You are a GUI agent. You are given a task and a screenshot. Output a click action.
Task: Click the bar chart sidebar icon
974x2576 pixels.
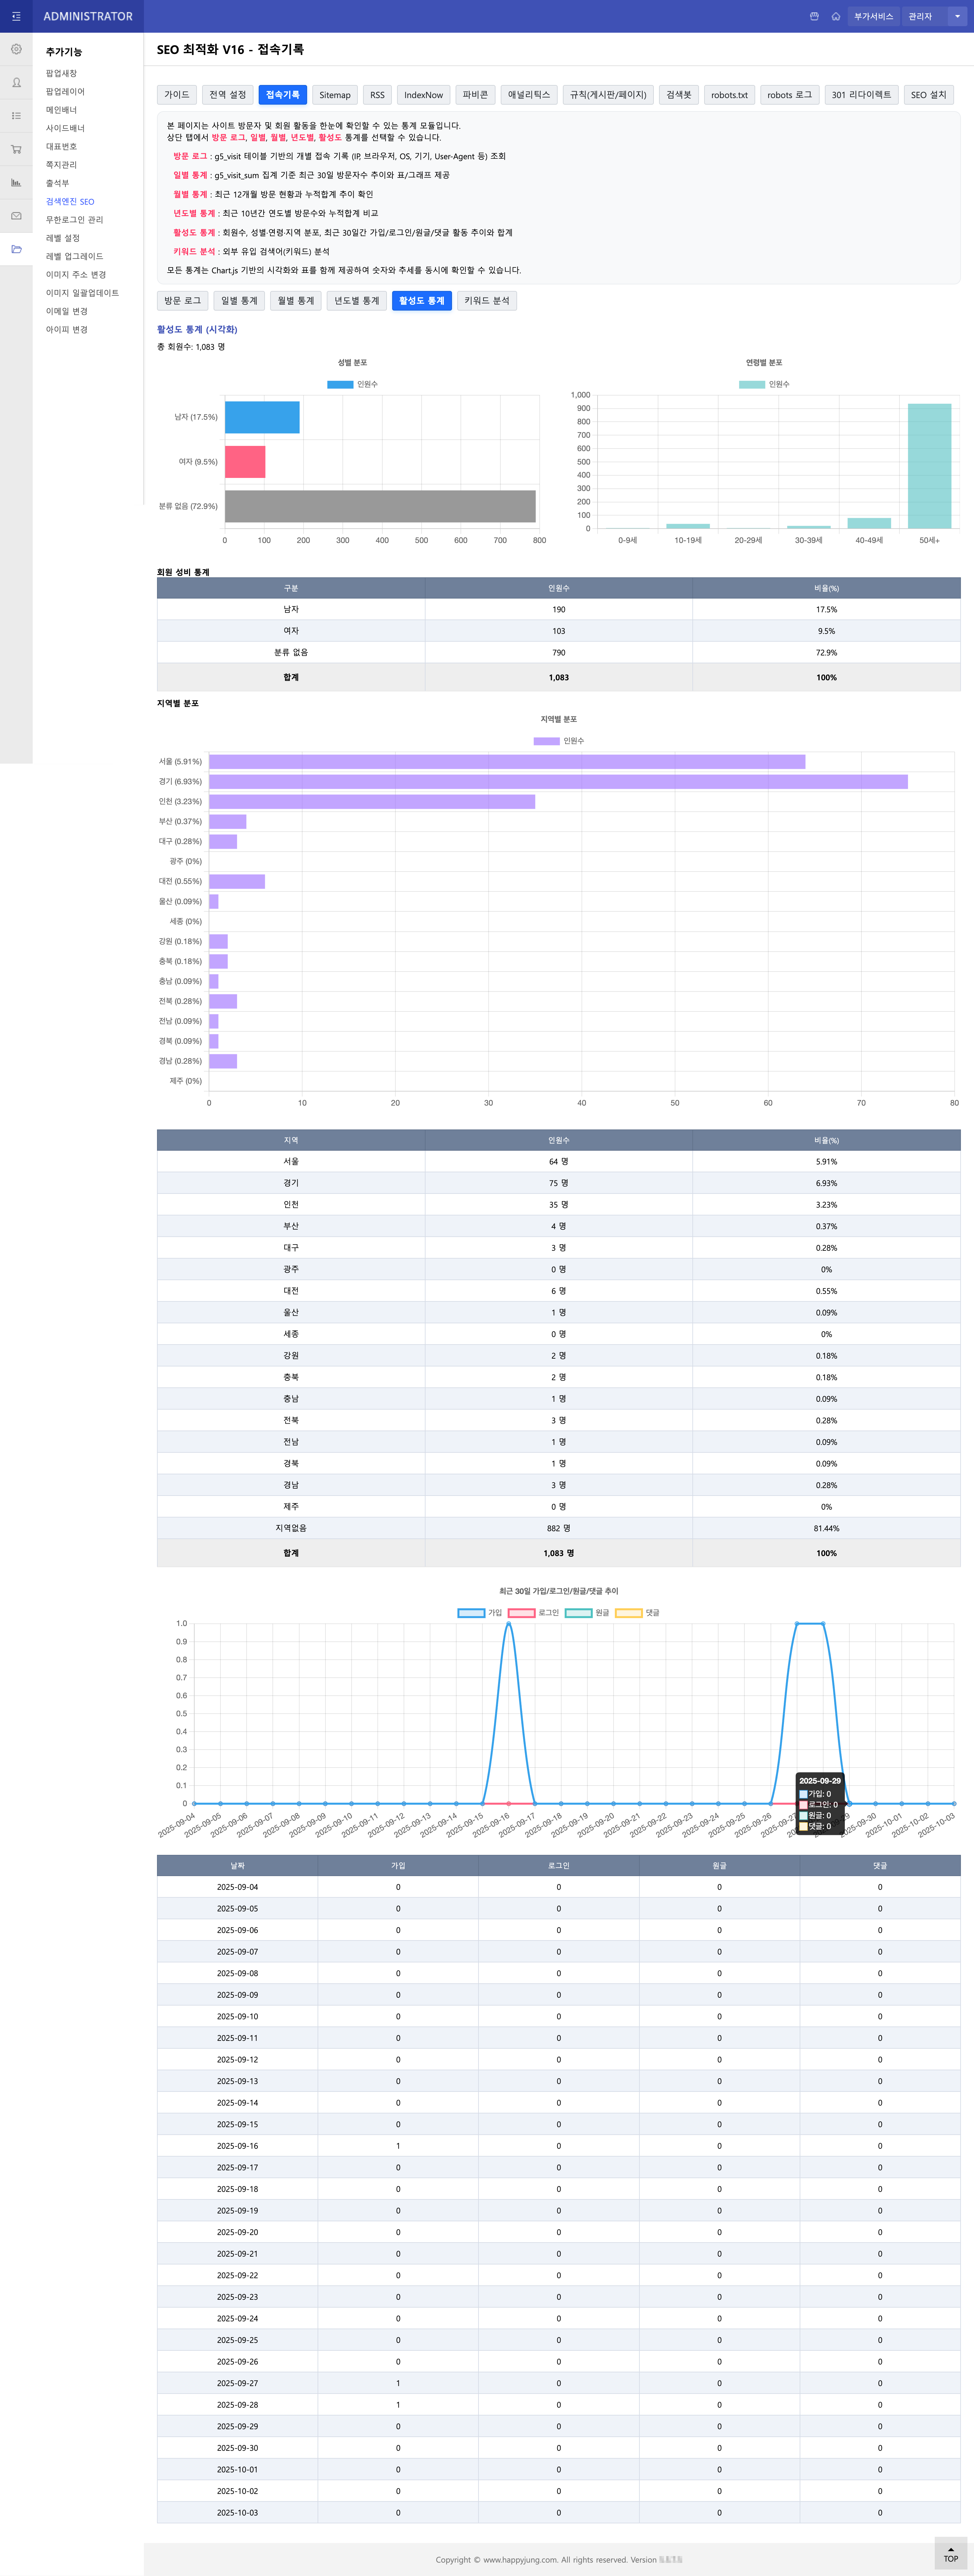tap(16, 182)
